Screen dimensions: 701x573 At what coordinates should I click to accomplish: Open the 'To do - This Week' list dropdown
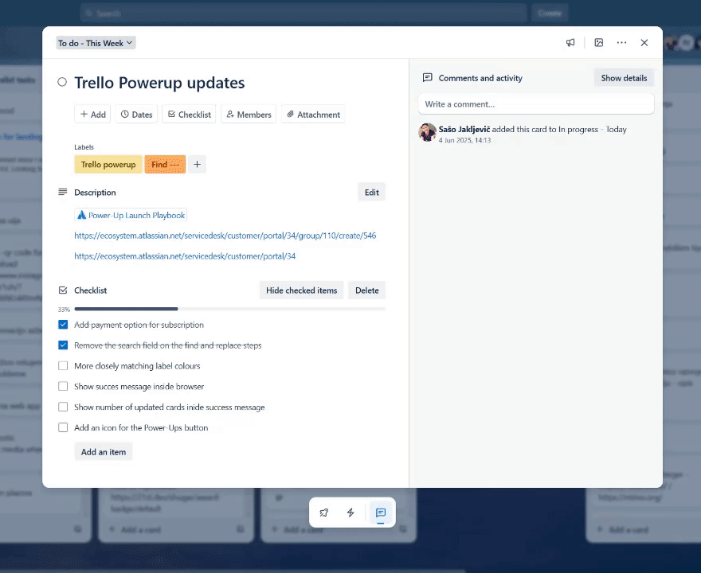point(96,43)
